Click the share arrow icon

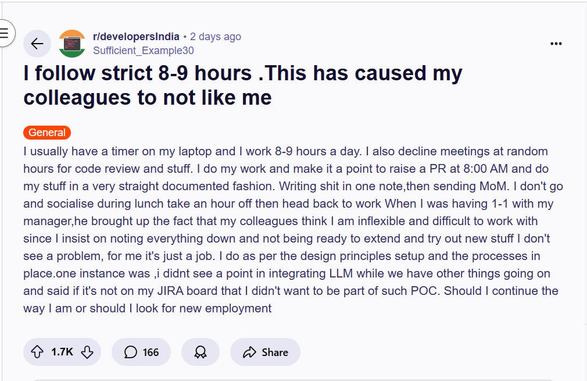point(250,352)
